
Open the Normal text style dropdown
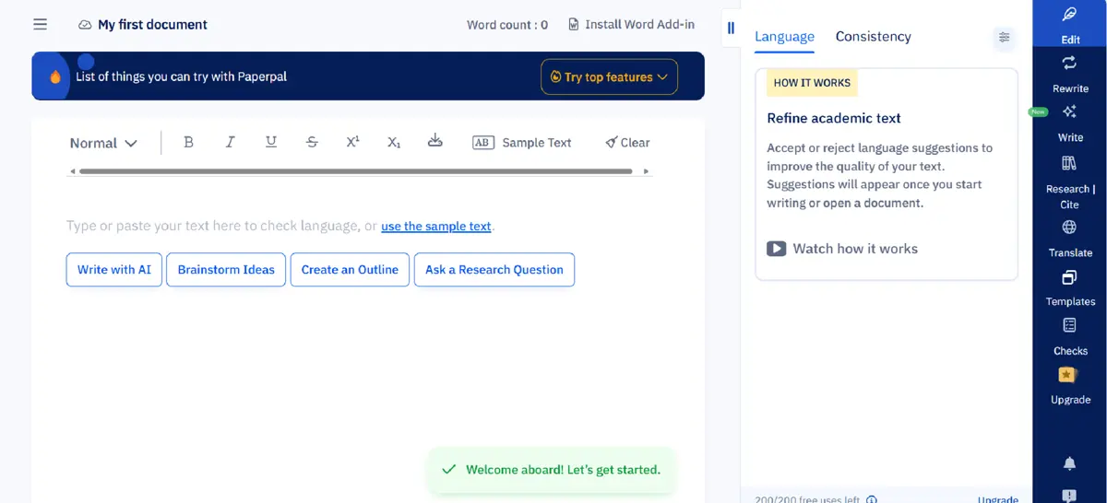pyautogui.click(x=103, y=143)
